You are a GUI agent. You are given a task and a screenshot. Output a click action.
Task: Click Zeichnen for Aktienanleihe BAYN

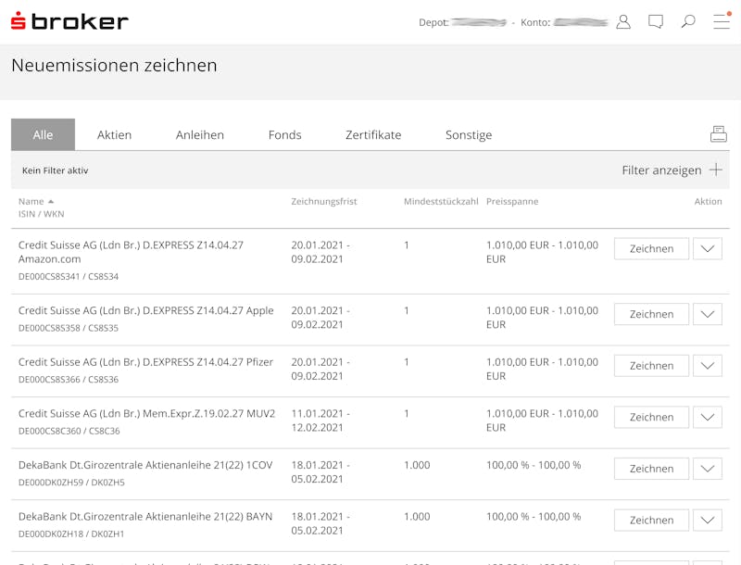point(652,521)
